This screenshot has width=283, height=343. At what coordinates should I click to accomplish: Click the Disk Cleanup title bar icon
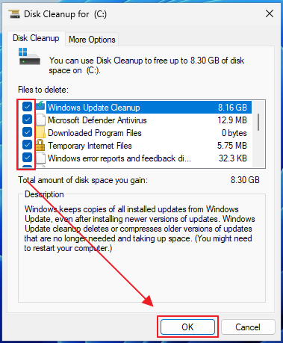click(14, 13)
